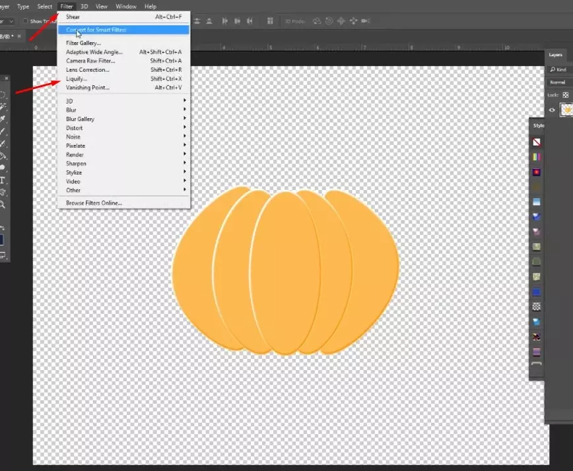Click the 3D Rotate mode icon
Screen dimensions: 573x471
317,21
